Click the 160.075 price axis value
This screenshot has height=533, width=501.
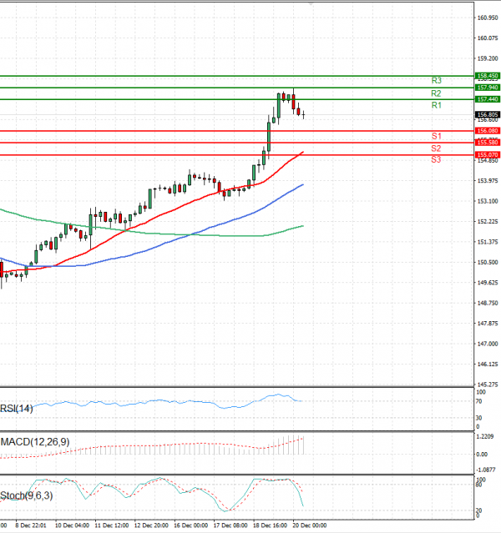[x=488, y=38]
